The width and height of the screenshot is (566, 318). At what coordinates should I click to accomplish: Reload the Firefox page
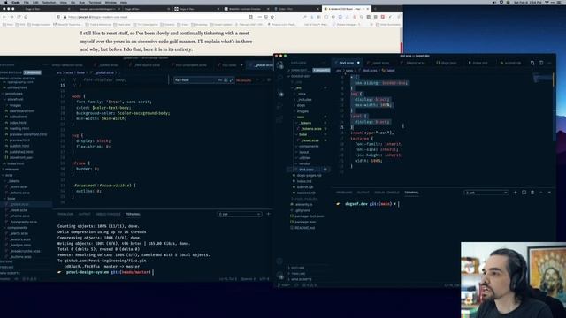point(19,17)
